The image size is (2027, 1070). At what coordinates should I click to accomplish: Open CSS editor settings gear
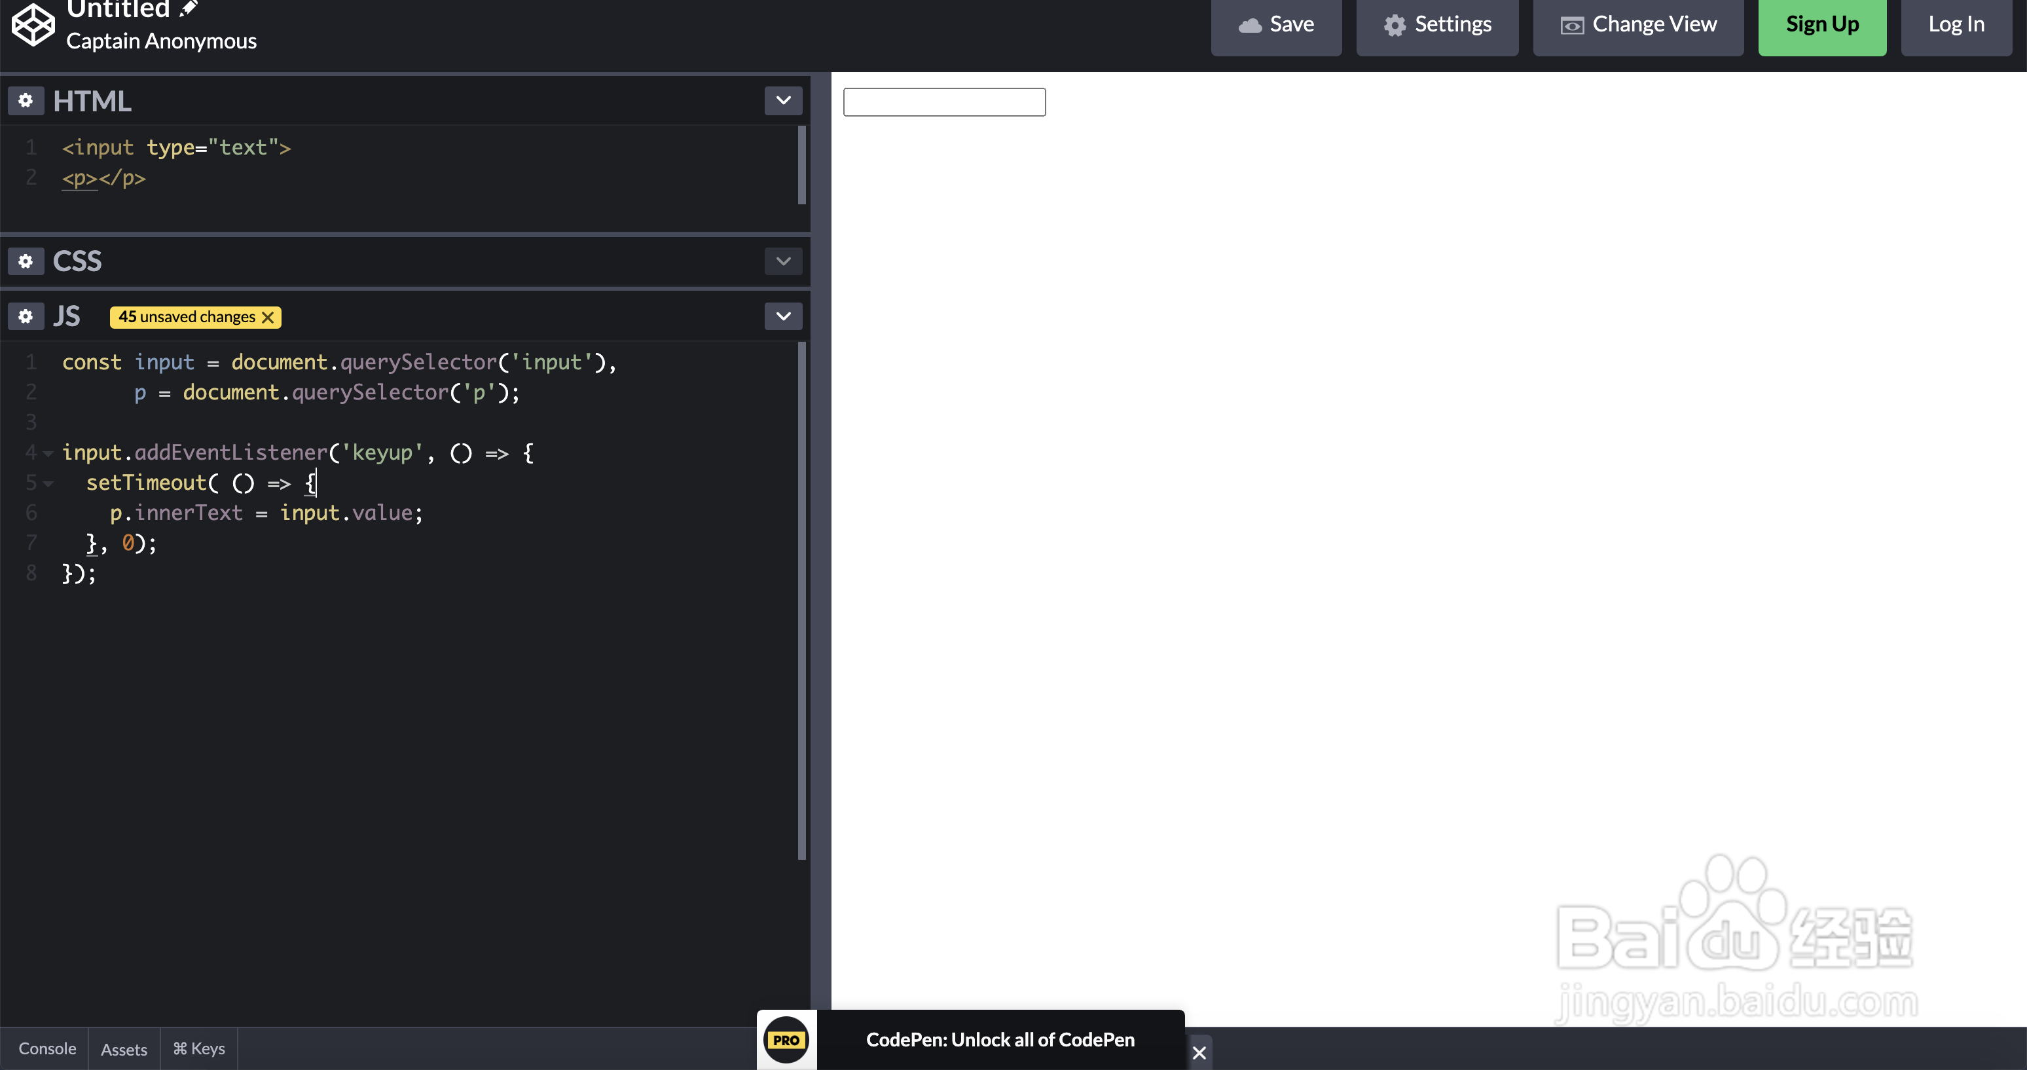click(x=26, y=261)
